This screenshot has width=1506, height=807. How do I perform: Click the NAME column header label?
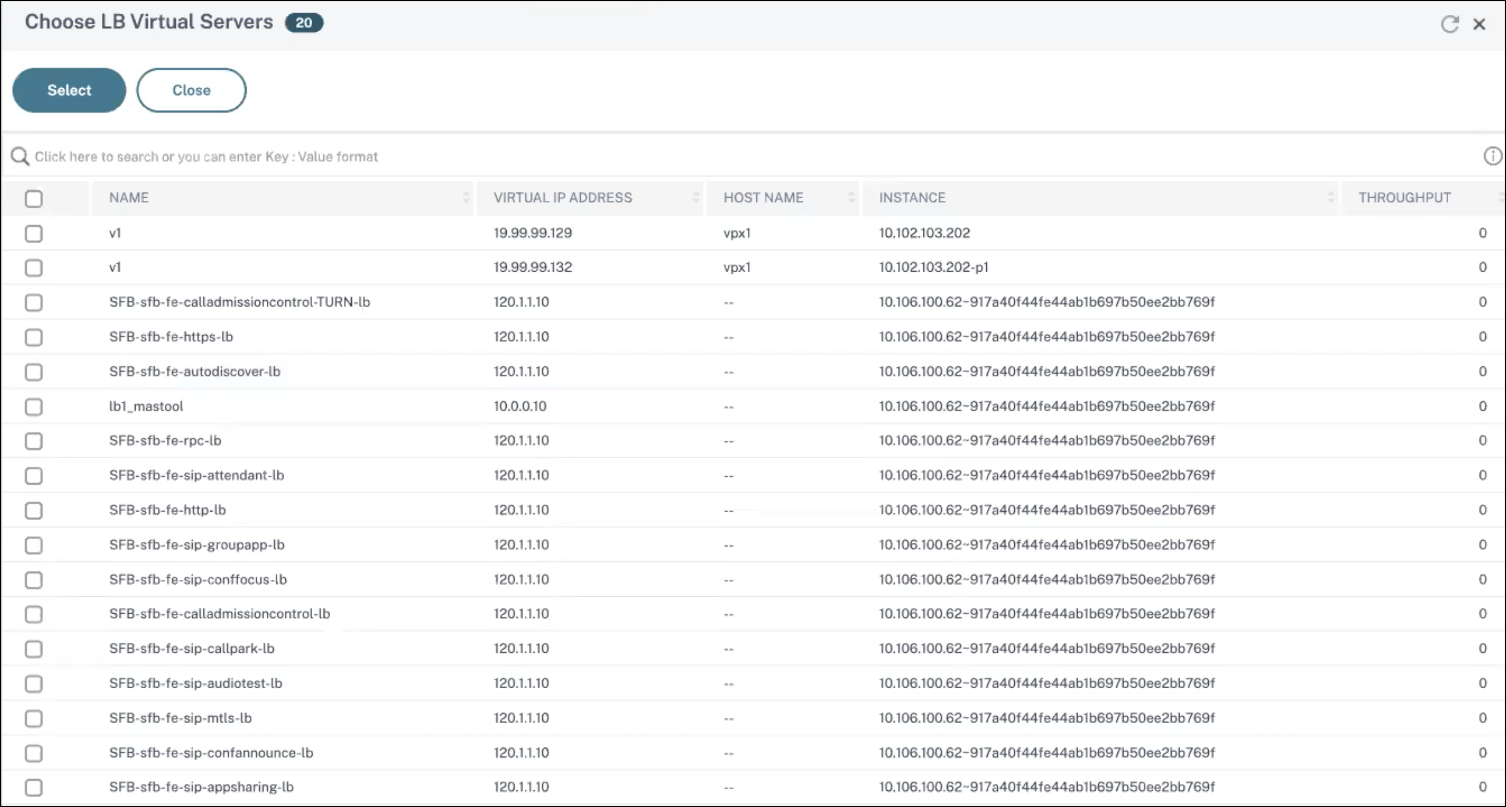point(129,198)
